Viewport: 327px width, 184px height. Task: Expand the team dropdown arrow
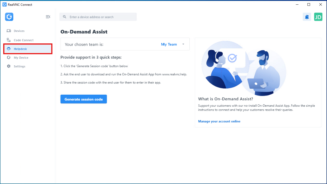tap(183, 44)
